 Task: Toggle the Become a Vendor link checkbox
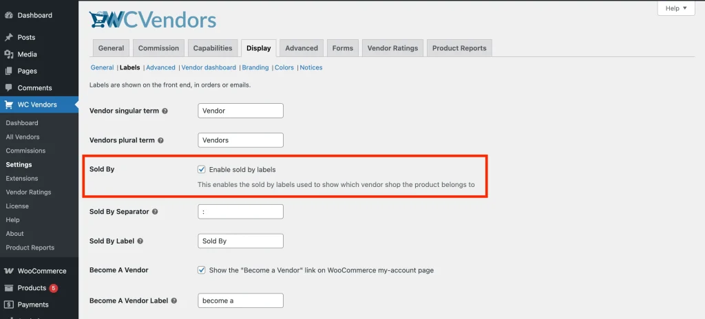(202, 270)
